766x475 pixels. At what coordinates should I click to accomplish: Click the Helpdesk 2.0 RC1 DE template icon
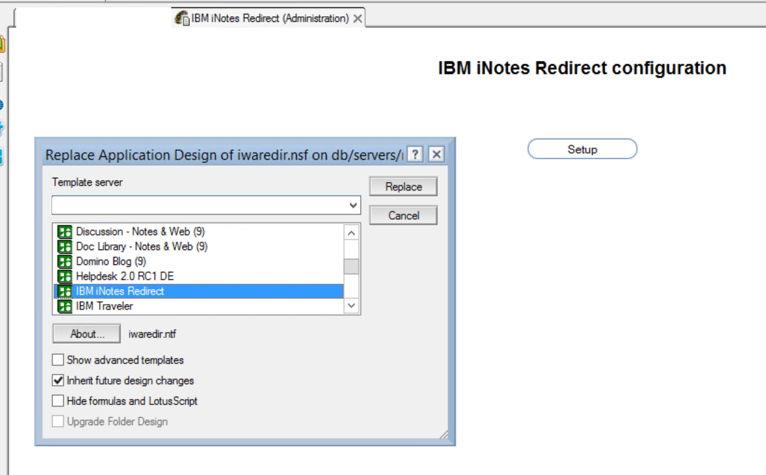tap(65, 276)
